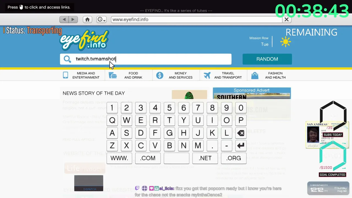The width and height of the screenshot is (352, 198).
Task: Open the Sponsored Advert banner
Action: point(252,104)
